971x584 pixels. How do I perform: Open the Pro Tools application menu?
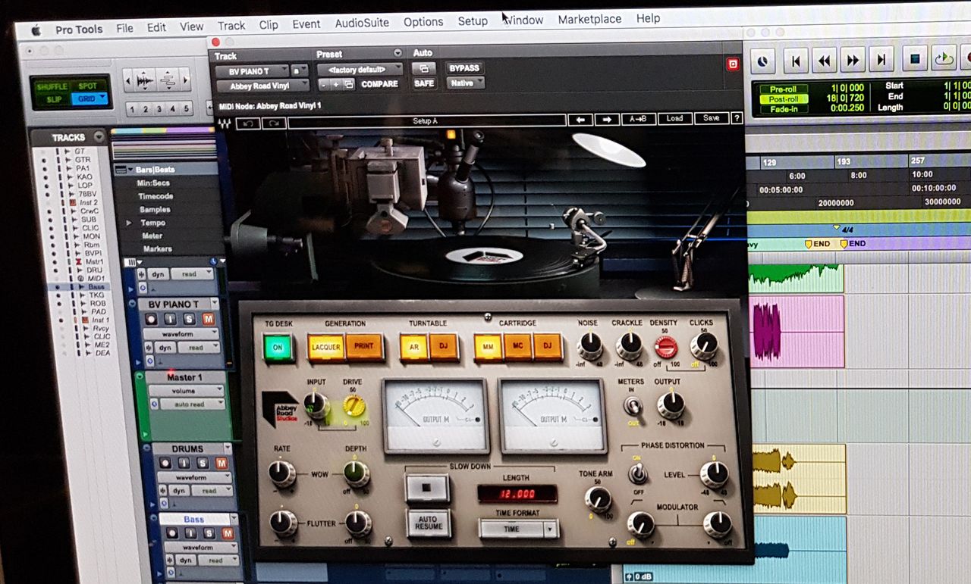coord(79,30)
